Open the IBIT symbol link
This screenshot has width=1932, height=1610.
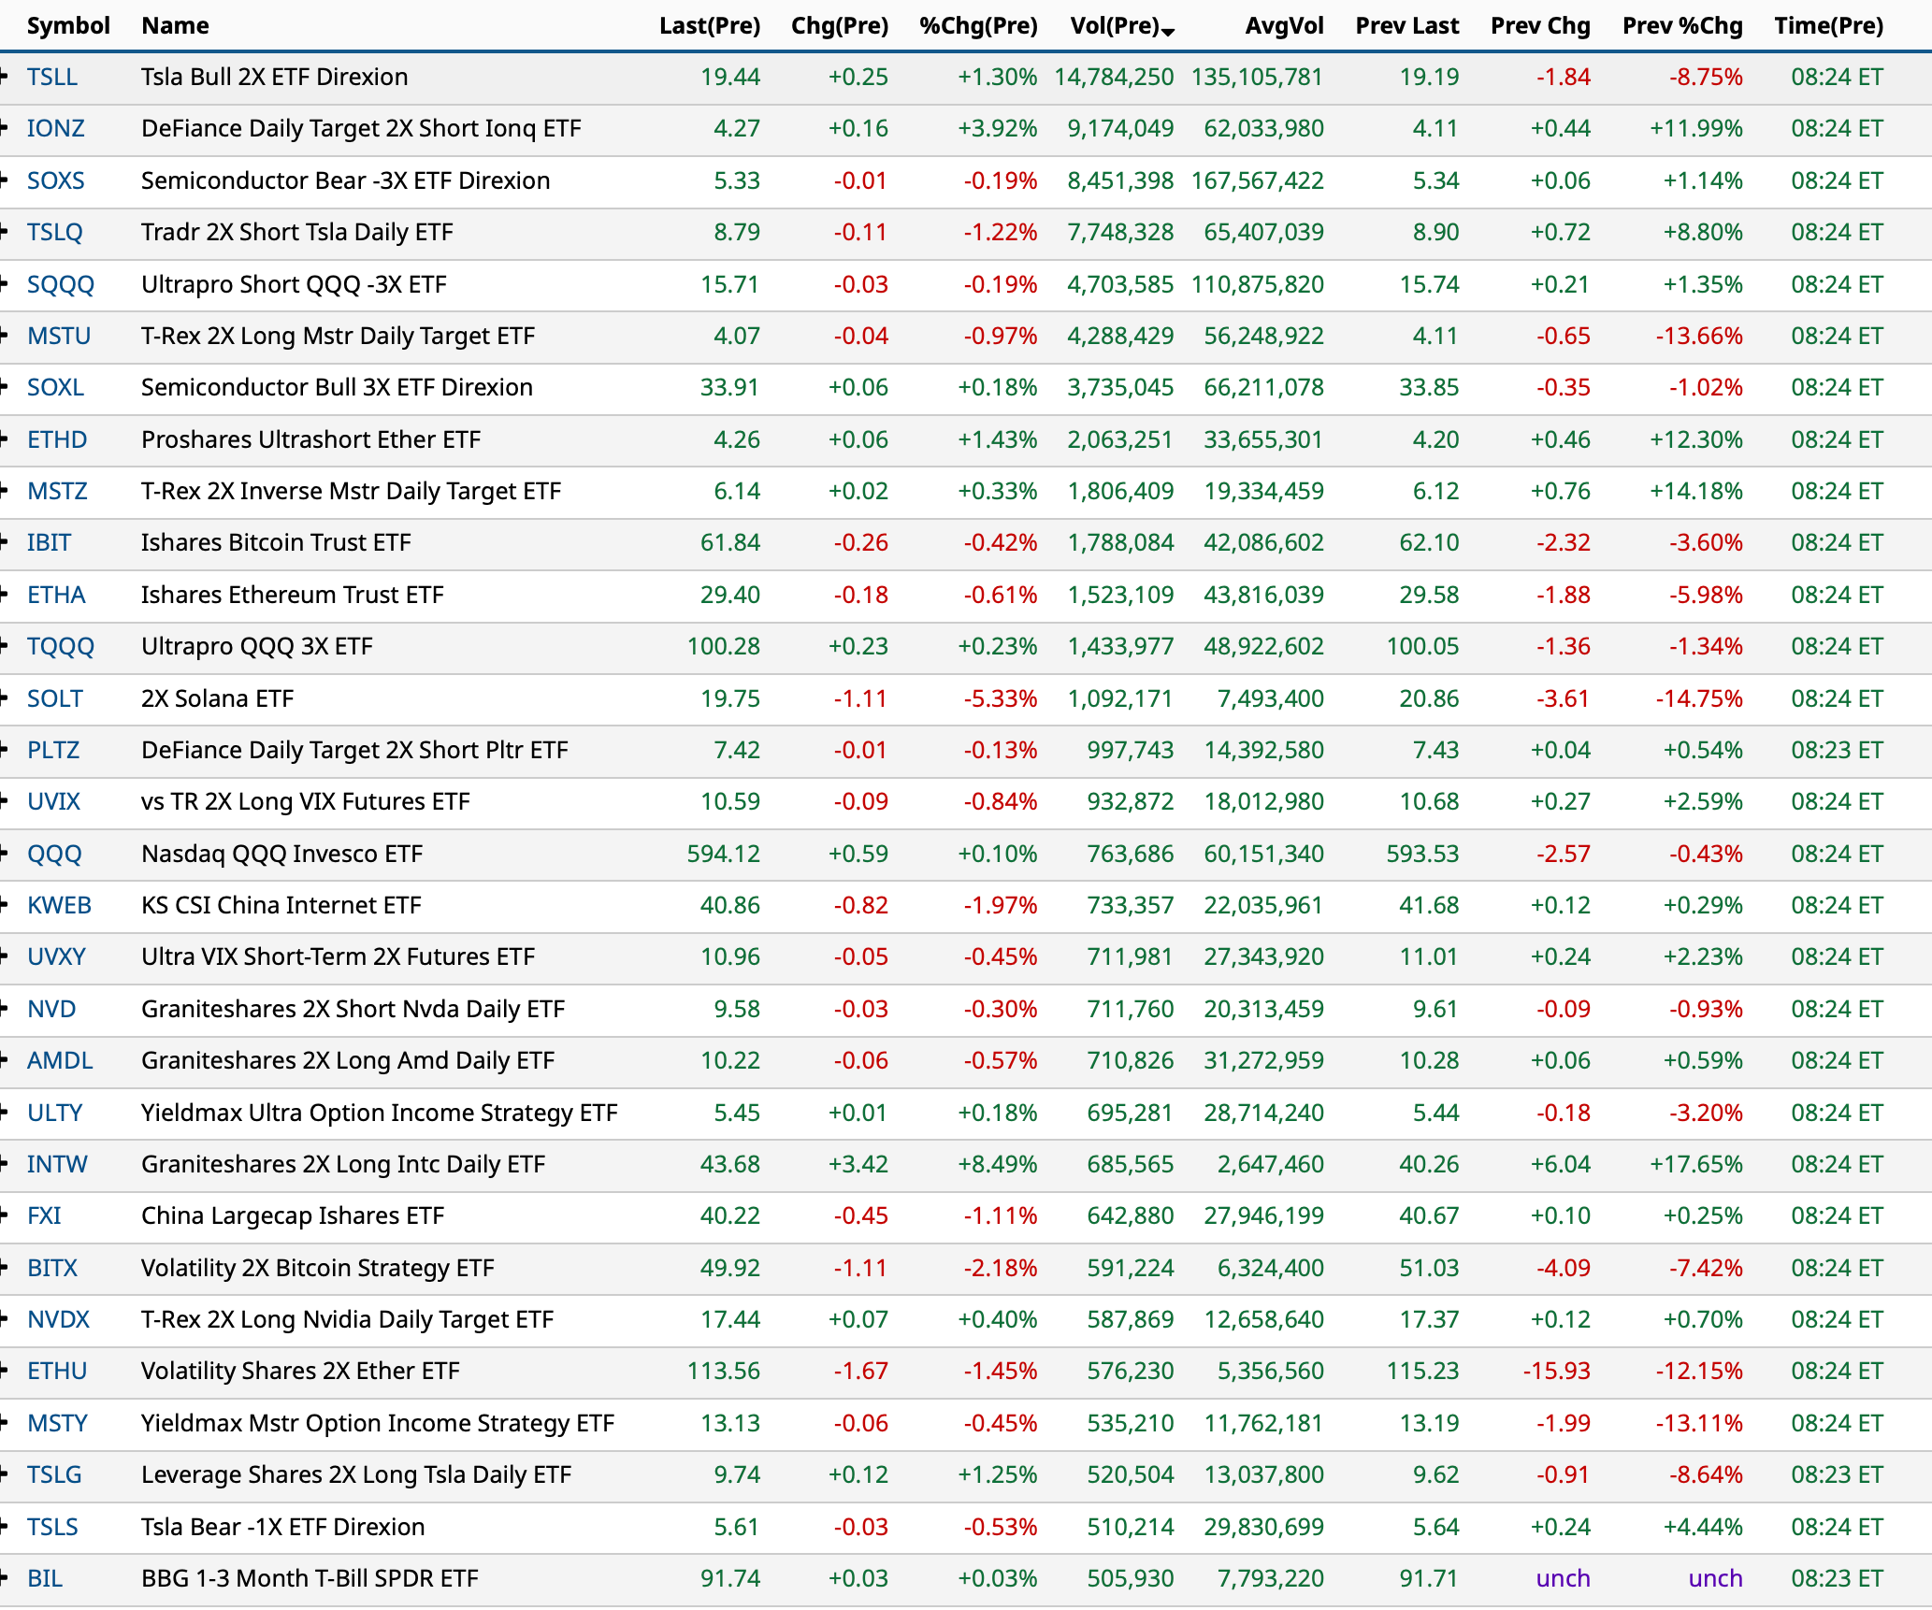(x=49, y=542)
